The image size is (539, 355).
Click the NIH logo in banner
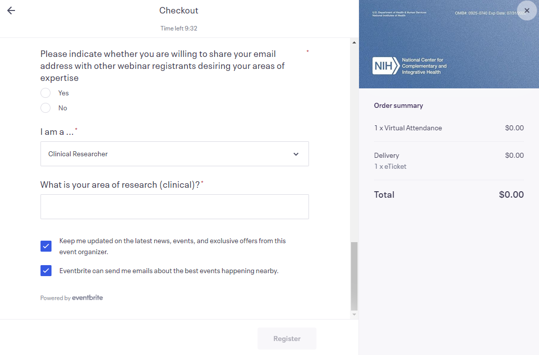tap(386, 66)
